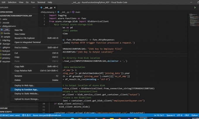199x119 pixels.
Task: Click Copy in the context menu
Action: click(x=36, y=57)
